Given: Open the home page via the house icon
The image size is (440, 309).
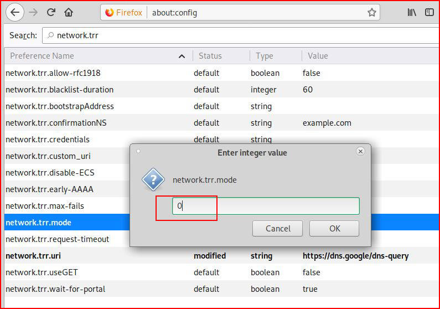Looking at the screenshot, I should pos(69,12).
